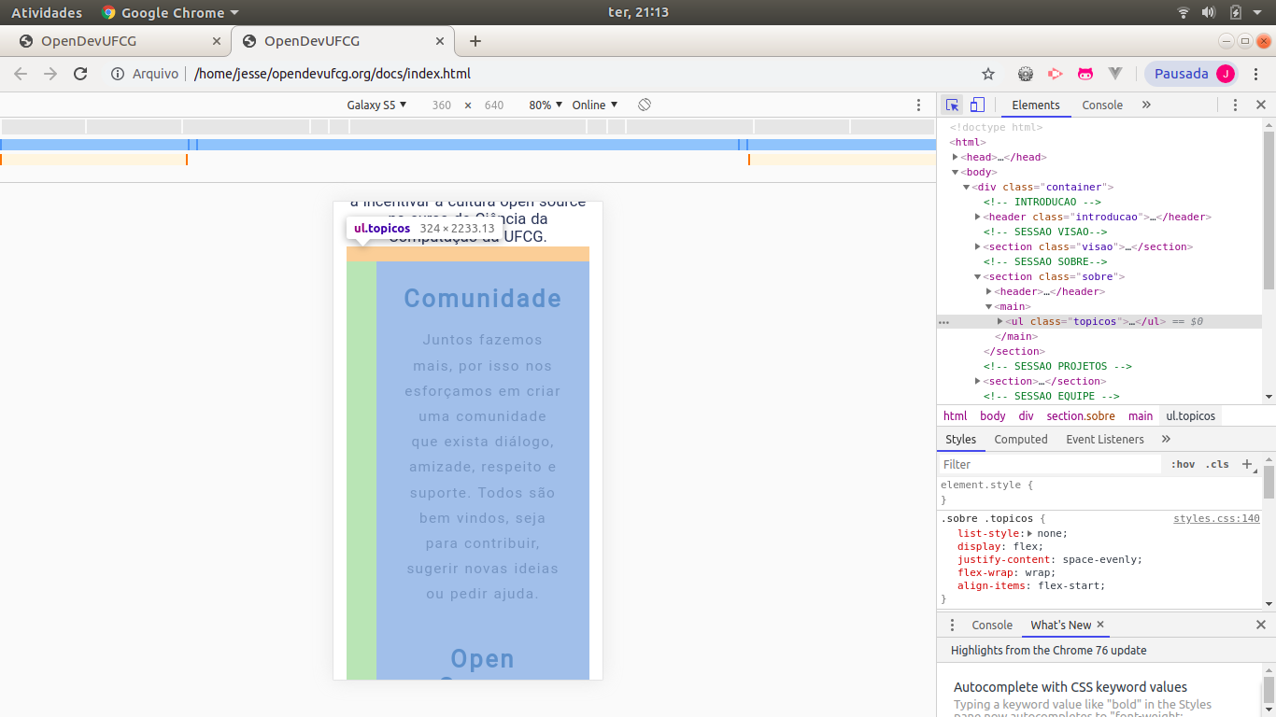This screenshot has width=1276, height=717.
Task: Close the active OpenDevUFCG tab
Action: click(x=440, y=41)
